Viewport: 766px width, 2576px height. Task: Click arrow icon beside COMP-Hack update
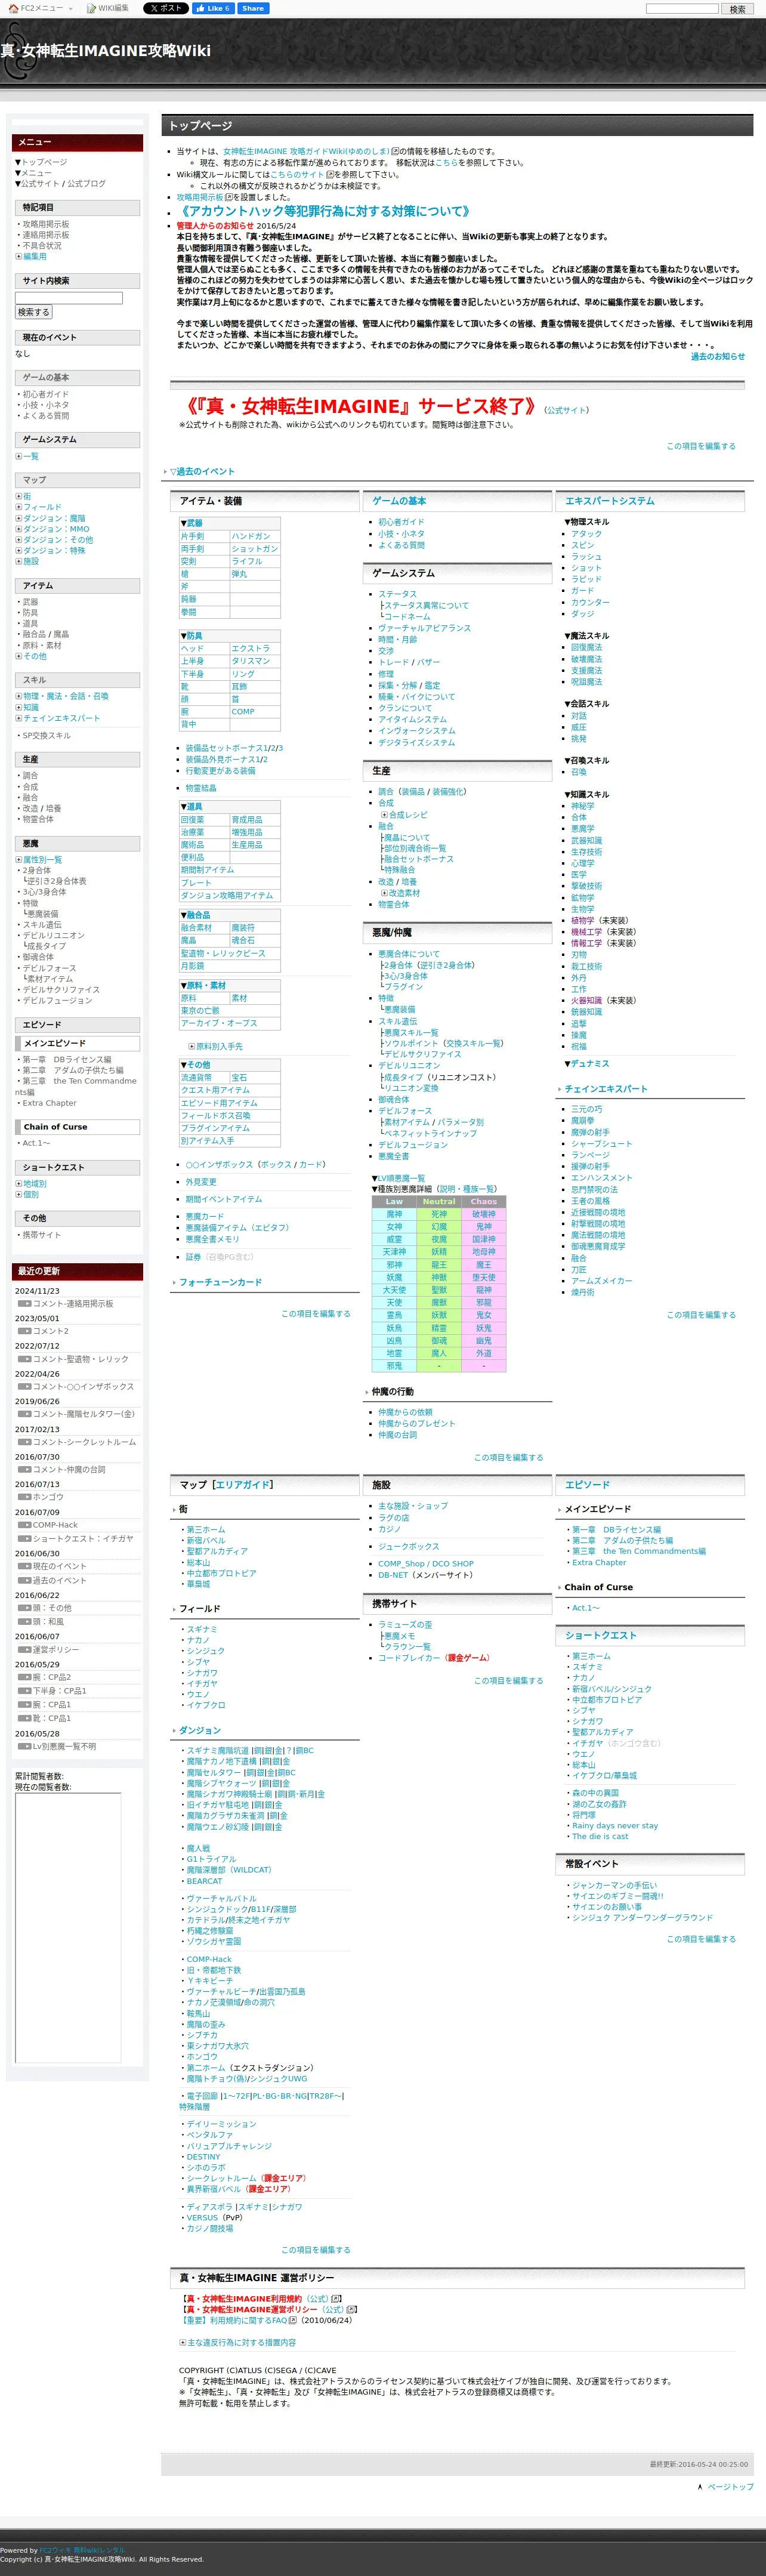click(24, 1525)
